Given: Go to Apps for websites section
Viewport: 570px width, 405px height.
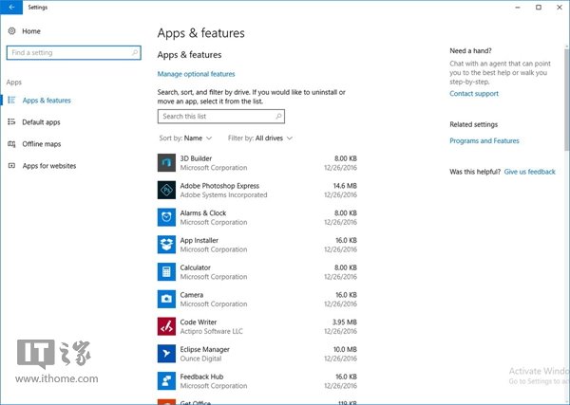Looking at the screenshot, I should [x=49, y=166].
